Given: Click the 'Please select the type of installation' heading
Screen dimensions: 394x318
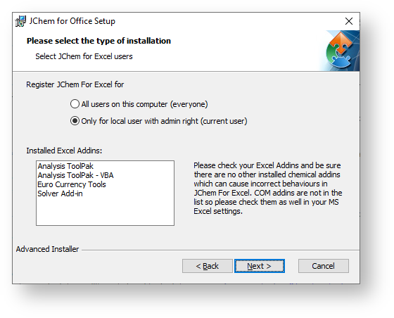Looking at the screenshot, I should pyautogui.click(x=99, y=41).
